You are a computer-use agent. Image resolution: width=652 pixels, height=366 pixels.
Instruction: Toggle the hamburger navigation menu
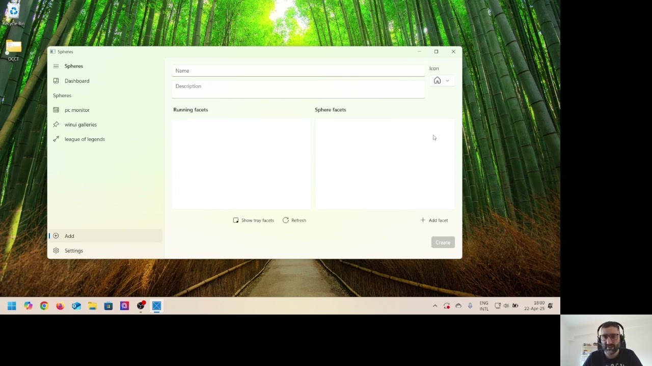56,66
